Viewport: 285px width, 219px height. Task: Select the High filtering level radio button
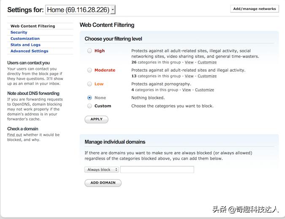(x=90, y=51)
